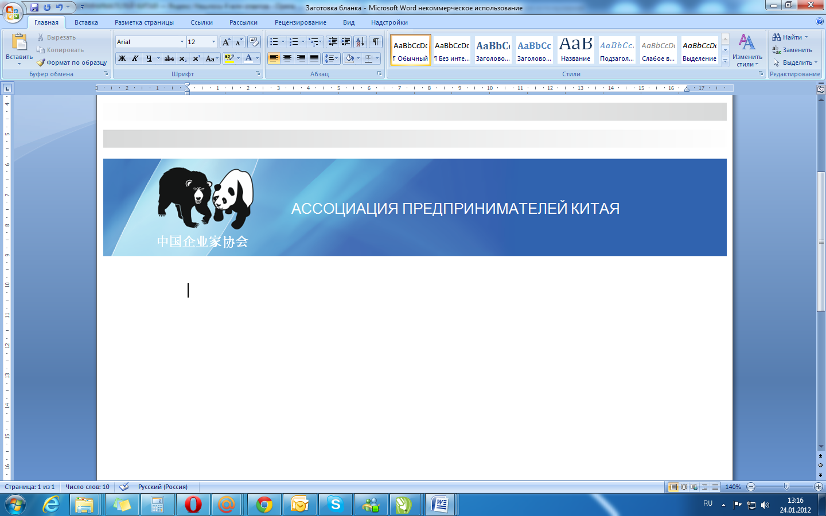This screenshot has width=826, height=516.
Task: Apply font color A button
Action: click(x=248, y=58)
